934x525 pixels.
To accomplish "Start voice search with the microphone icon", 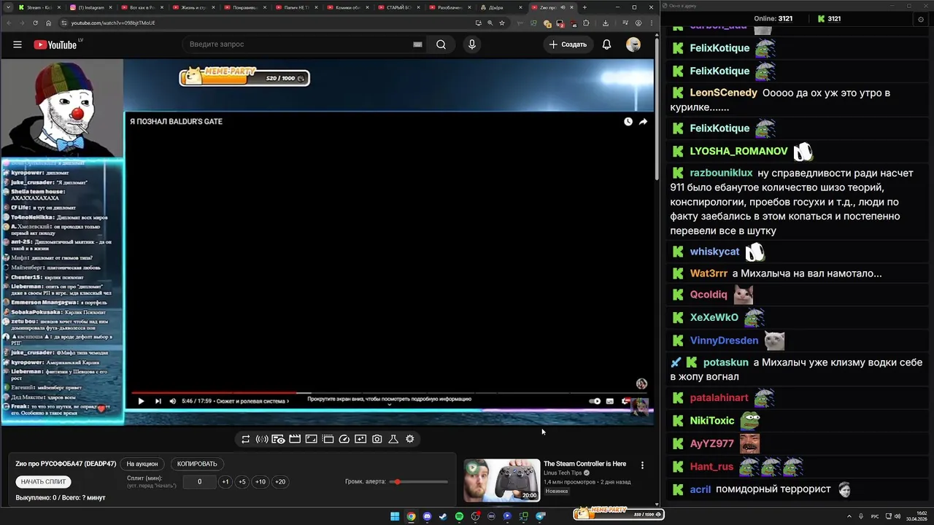I will point(472,44).
